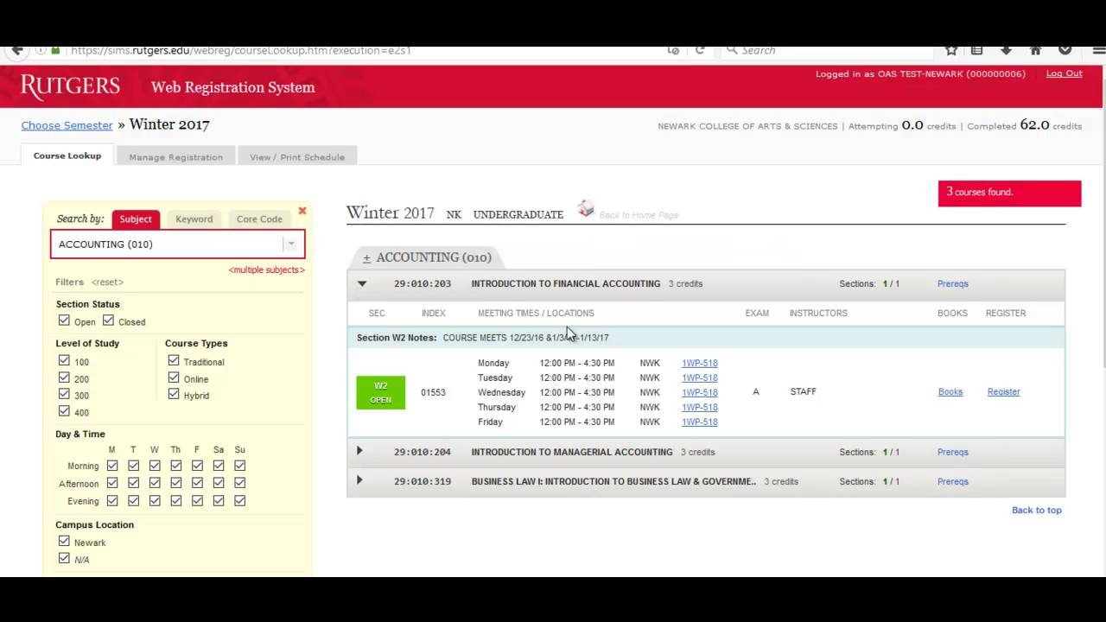Viewport: 1106px width, 622px height.
Task: Click the browser back arrow
Action: click(17, 50)
